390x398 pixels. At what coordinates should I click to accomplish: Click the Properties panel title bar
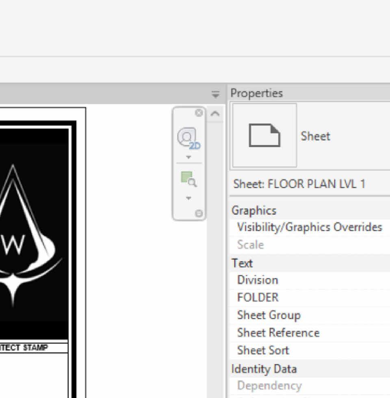point(310,93)
